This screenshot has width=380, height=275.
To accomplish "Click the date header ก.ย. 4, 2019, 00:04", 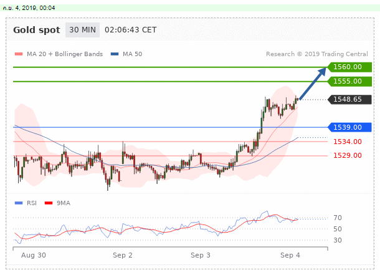I will pos(29,8).
